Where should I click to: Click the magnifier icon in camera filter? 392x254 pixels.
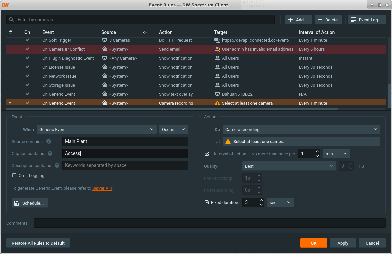pos(12,20)
